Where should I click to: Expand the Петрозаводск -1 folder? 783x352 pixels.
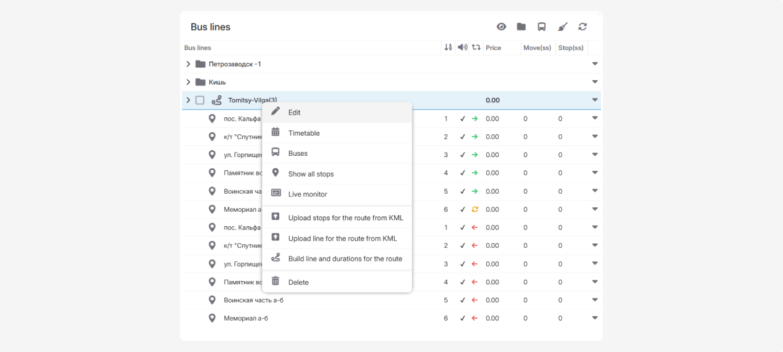coord(188,64)
